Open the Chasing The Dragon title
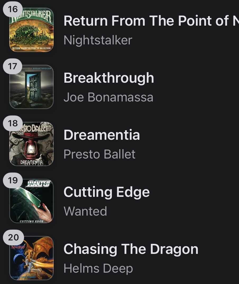The width and height of the screenshot is (239, 284). coord(131,249)
